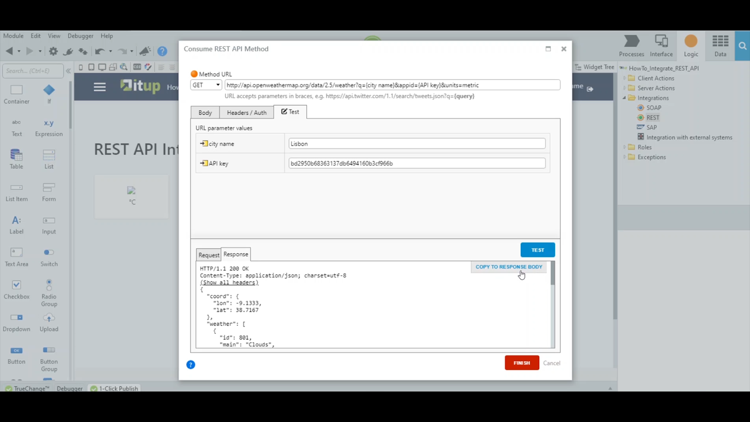Select the Expression widget in toolbox
The image size is (750, 422).
49,128
